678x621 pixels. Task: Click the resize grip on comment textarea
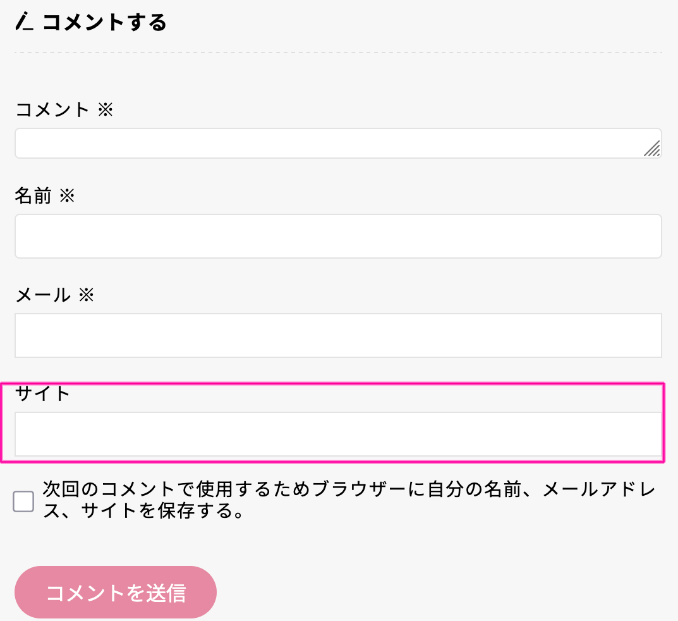pyautogui.click(x=652, y=149)
